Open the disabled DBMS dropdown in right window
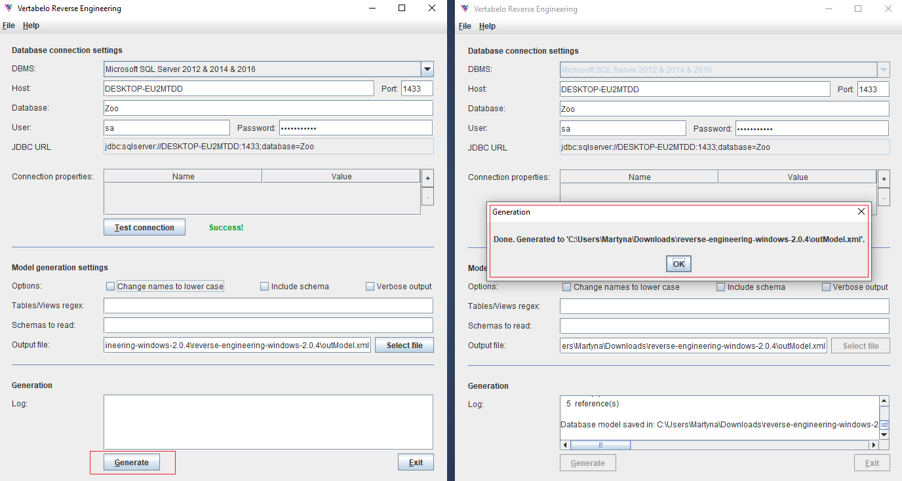This screenshot has height=481, width=902. tap(883, 69)
